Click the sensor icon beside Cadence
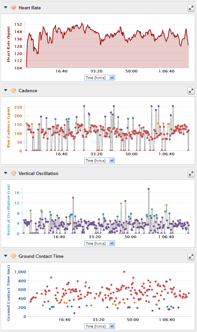Screen dimensions: 197x332 (x=13, y=91)
